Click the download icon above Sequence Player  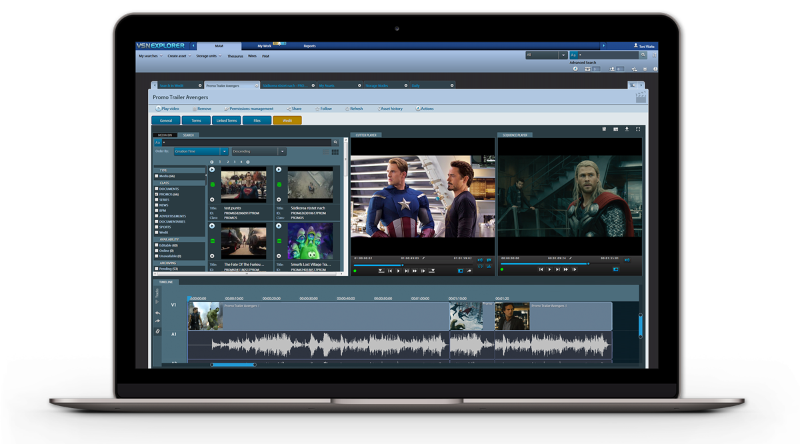627,129
